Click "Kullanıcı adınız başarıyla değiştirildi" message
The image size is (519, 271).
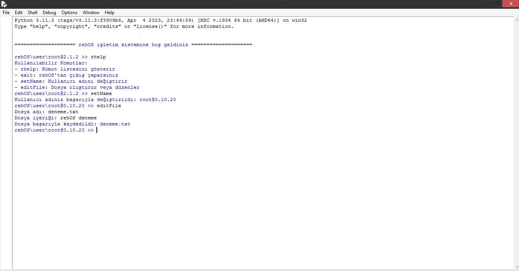(95, 99)
